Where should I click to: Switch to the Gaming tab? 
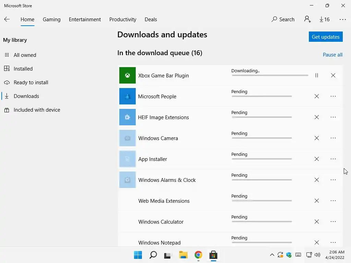point(51,20)
